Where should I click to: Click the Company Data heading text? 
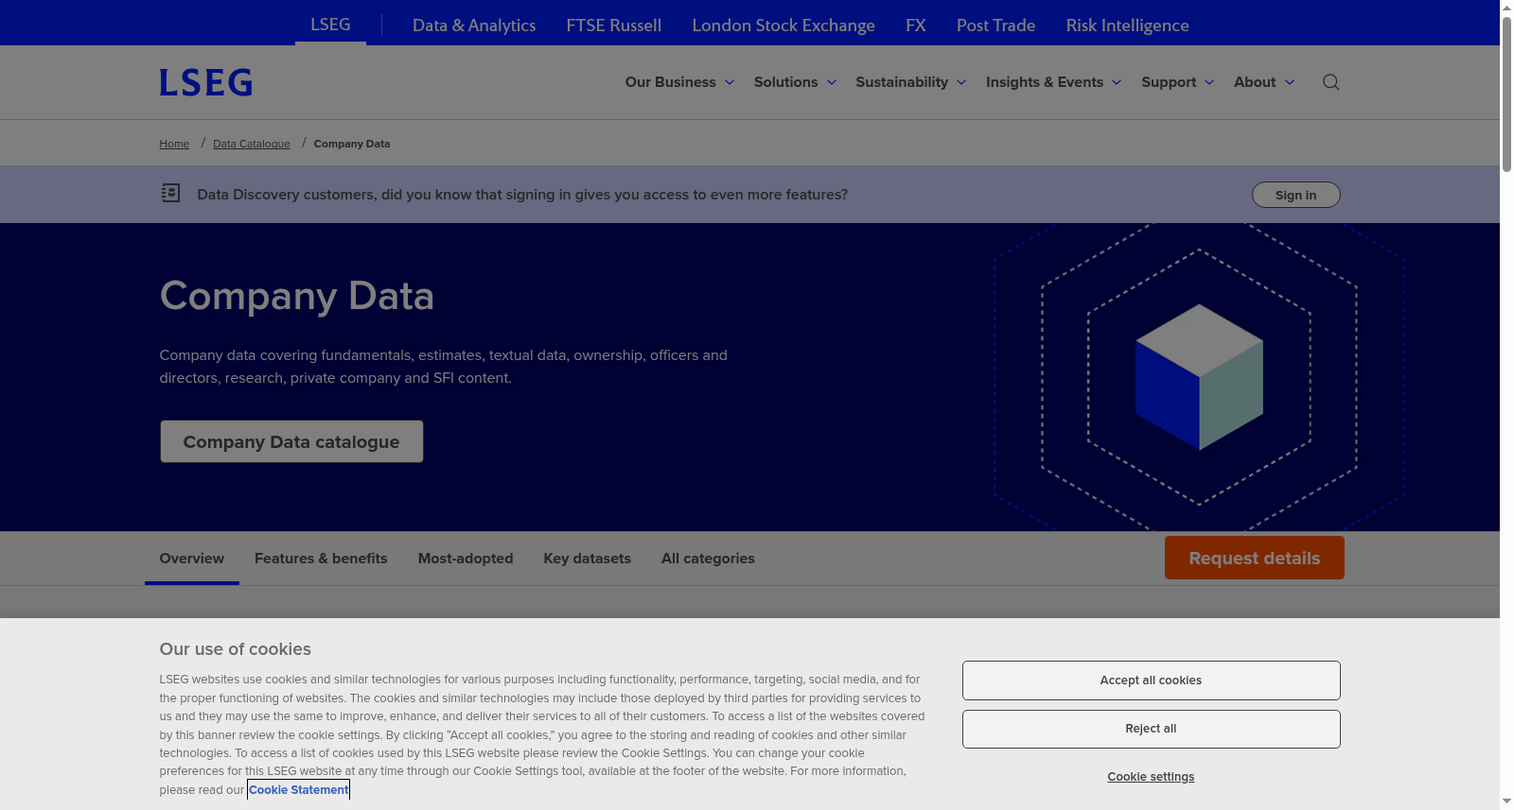[x=296, y=296]
